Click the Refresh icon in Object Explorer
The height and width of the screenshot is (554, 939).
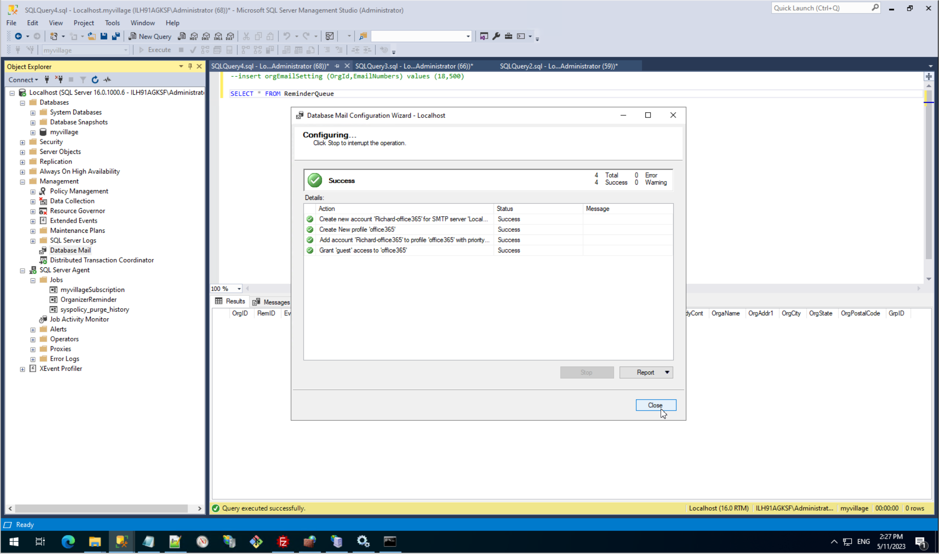pos(95,80)
